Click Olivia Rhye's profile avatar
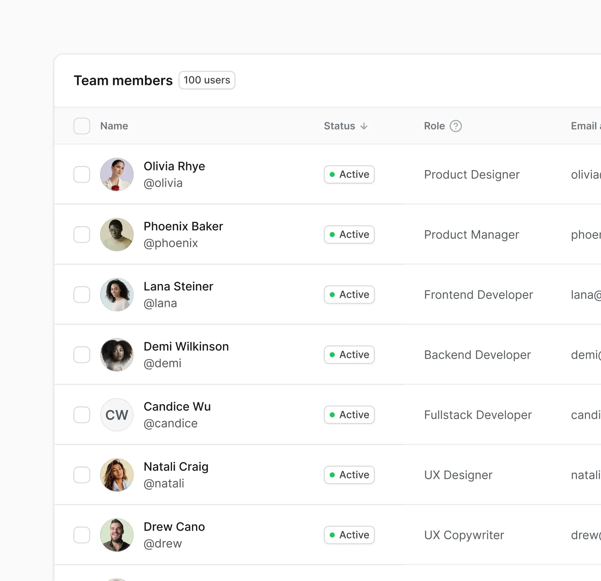The image size is (601, 581). [x=117, y=174]
